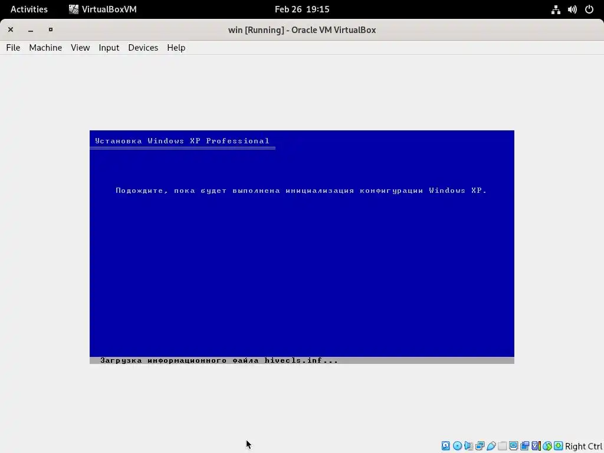The height and width of the screenshot is (453, 604).
Task: Open the GNOME Activities overview
Action: coord(29,9)
